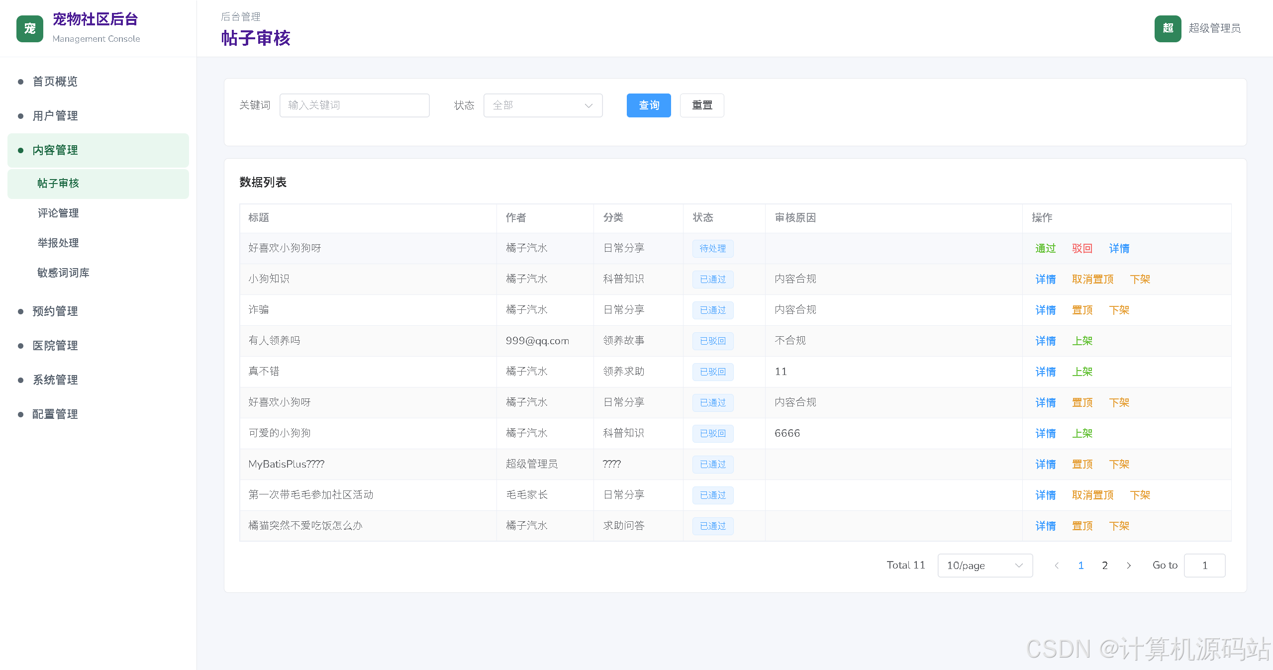Click 下架 for 小狗知识

pyautogui.click(x=1140, y=280)
